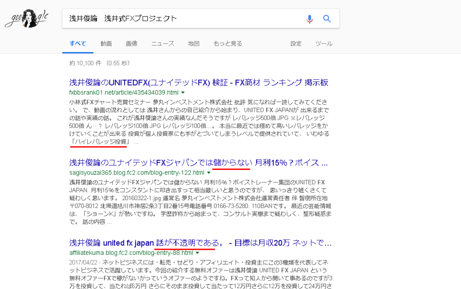Click the 約 10,100 件 result count
This screenshot has width=461, height=289.
click(85, 63)
